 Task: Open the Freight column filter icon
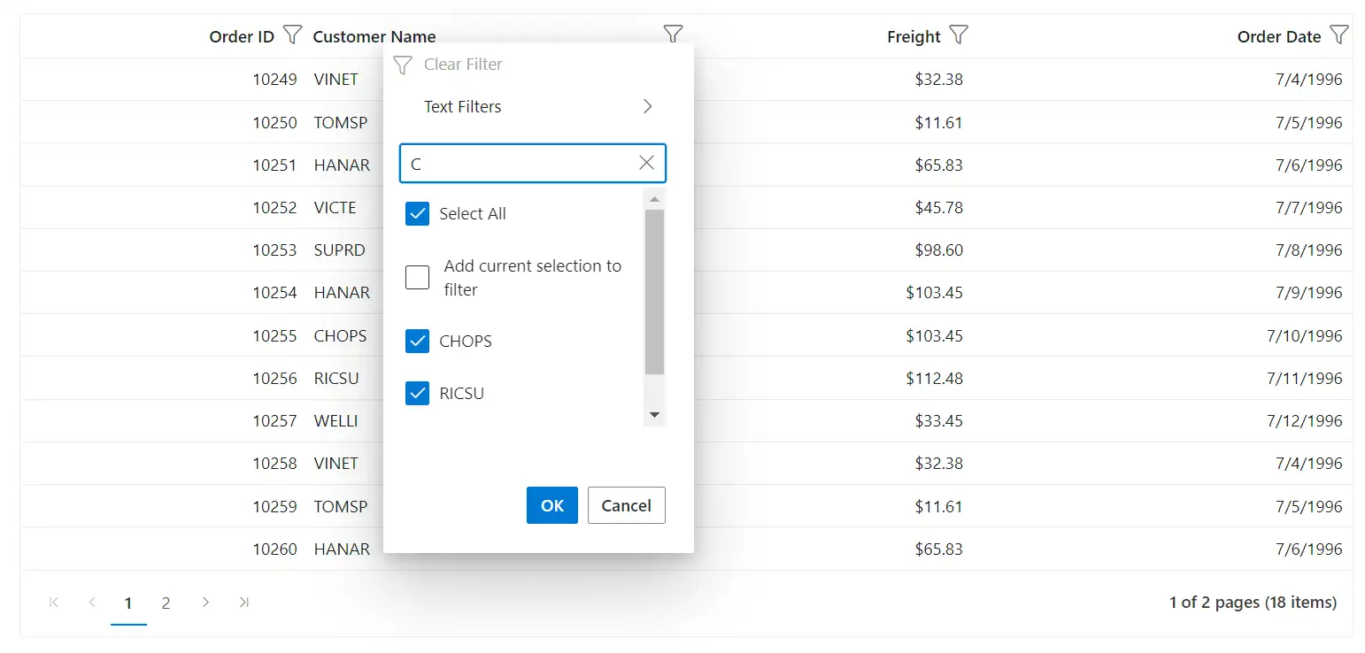pos(960,35)
